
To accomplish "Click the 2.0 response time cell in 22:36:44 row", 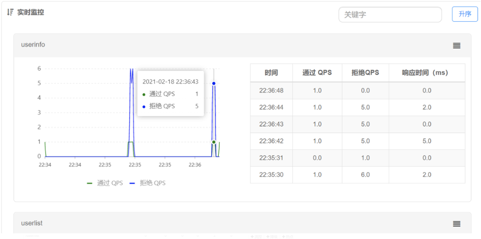I will click(x=427, y=107).
